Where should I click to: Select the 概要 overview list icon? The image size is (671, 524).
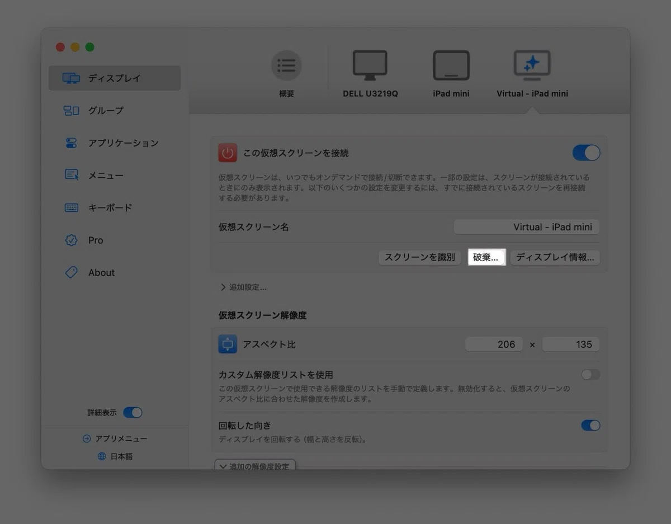coord(286,65)
